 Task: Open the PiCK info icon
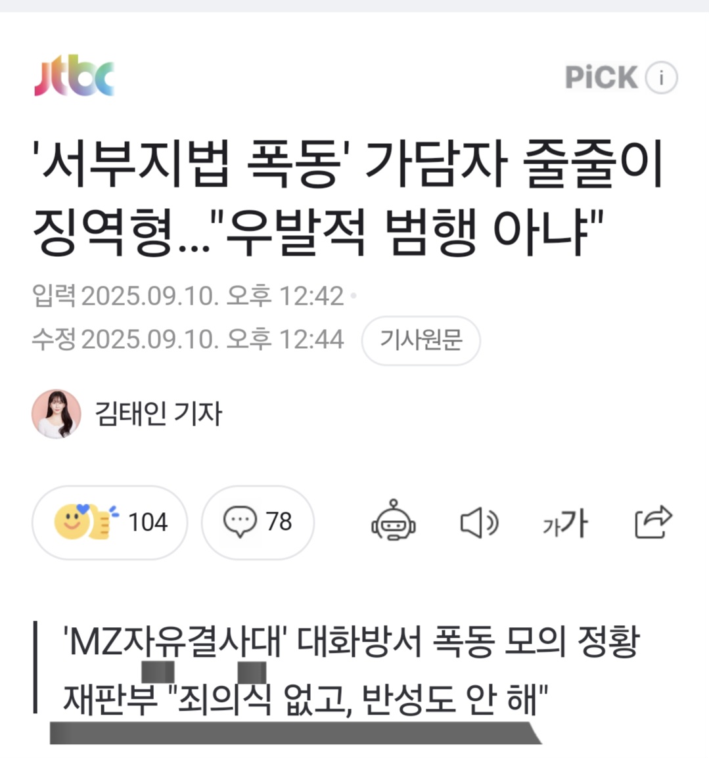661,78
